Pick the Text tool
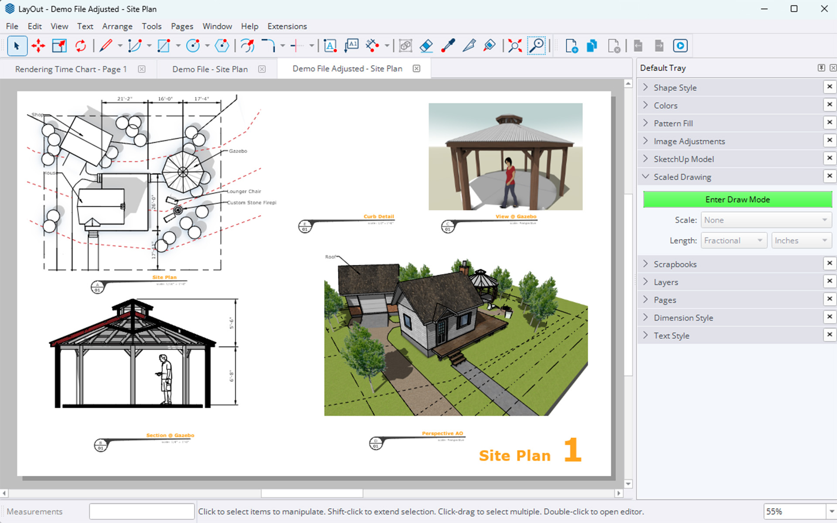 [330, 46]
